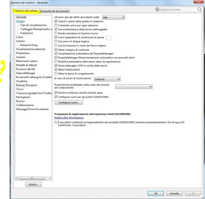Select Tocco in the options tree
The height and width of the screenshot is (199, 205).
point(20,89)
